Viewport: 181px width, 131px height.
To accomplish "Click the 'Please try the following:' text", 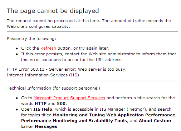I will [31, 39].
